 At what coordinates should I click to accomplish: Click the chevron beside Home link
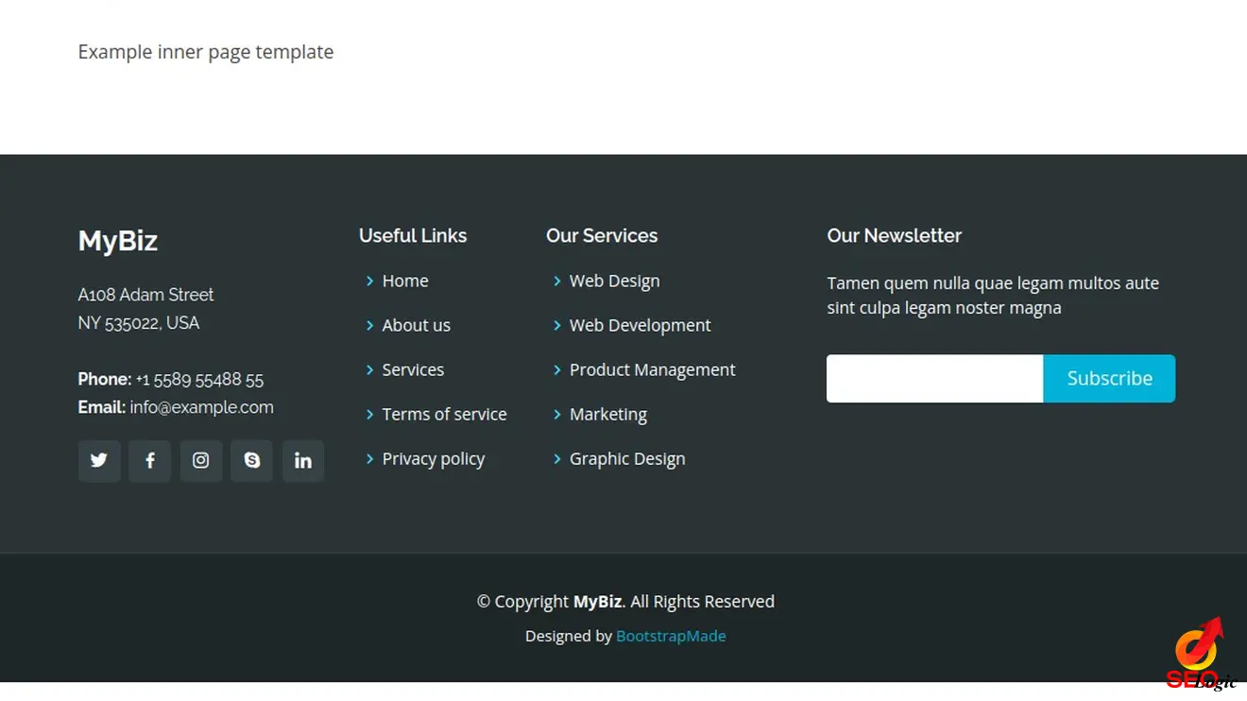[369, 281]
